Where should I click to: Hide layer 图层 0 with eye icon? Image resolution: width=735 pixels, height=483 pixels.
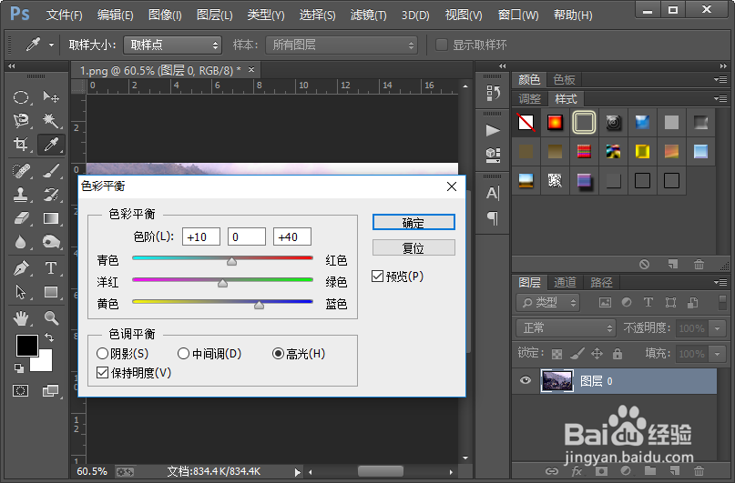pos(526,380)
